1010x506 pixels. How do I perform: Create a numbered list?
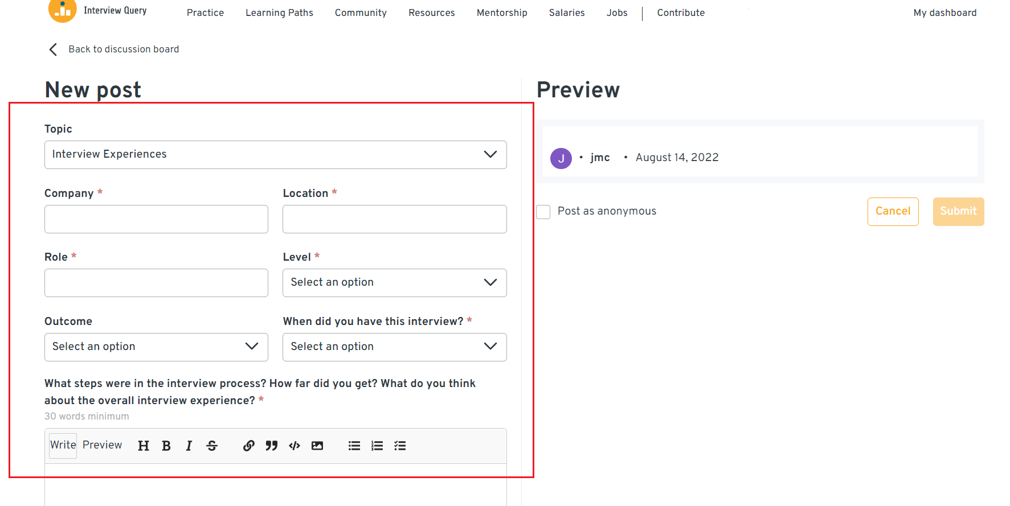(x=377, y=446)
